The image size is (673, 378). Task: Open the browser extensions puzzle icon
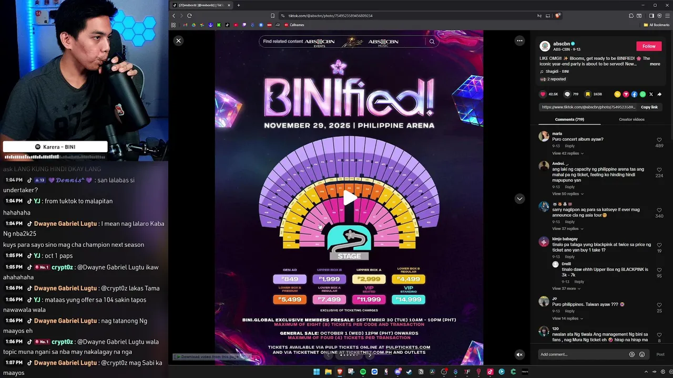point(631,16)
